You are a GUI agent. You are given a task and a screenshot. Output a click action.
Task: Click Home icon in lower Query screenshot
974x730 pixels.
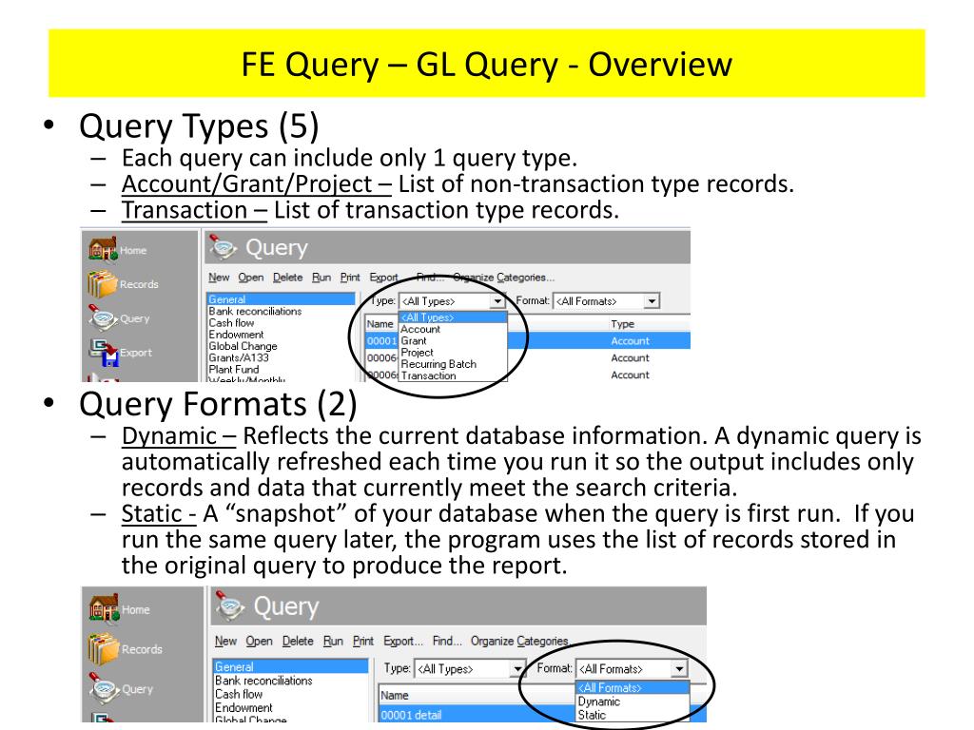pos(104,608)
